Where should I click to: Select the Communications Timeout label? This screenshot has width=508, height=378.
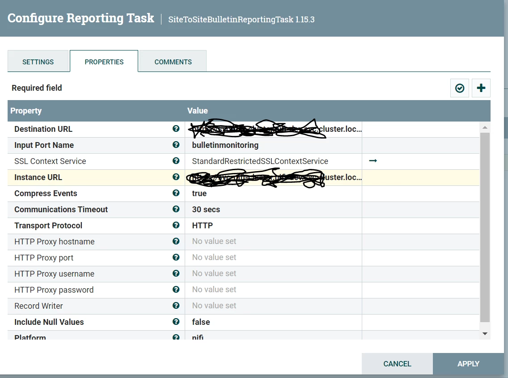61,210
